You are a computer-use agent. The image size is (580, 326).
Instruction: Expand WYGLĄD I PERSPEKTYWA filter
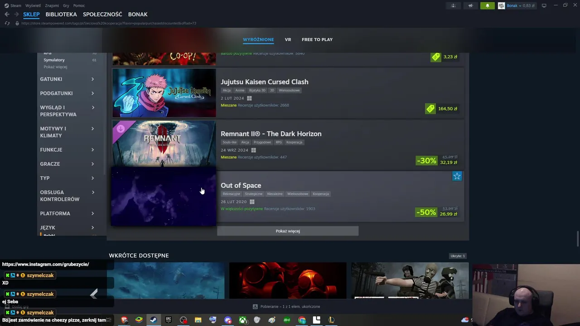[67, 111]
